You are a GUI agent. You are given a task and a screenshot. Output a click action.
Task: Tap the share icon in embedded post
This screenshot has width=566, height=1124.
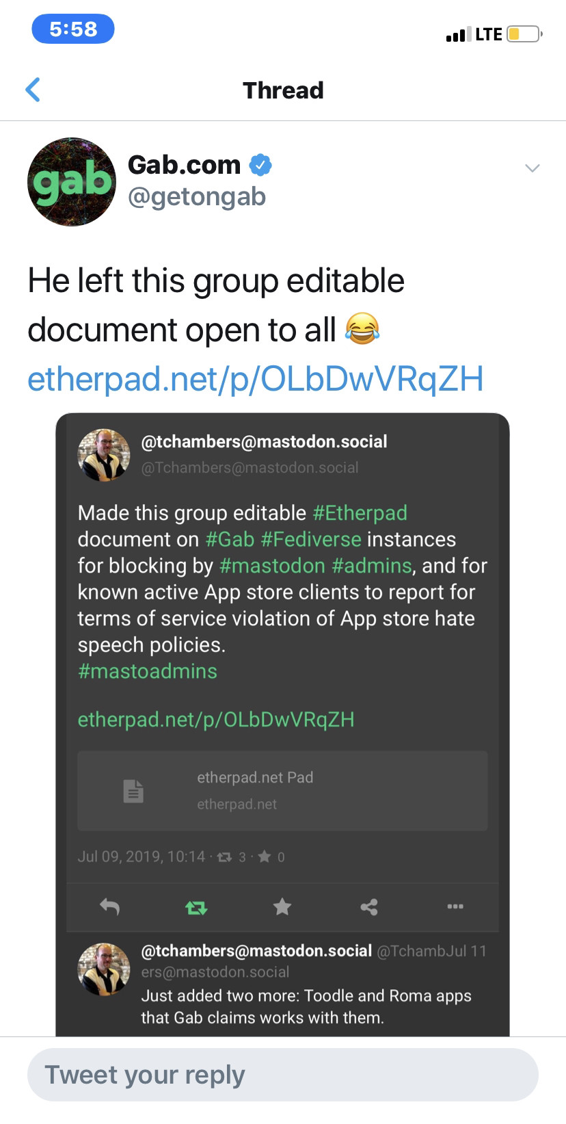[369, 907]
